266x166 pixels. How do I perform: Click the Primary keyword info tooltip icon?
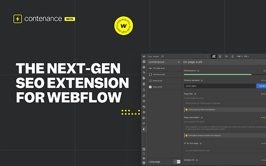click(x=202, y=80)
